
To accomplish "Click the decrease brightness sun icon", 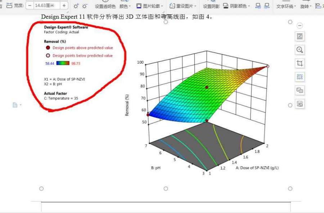I will coord(85,6).
